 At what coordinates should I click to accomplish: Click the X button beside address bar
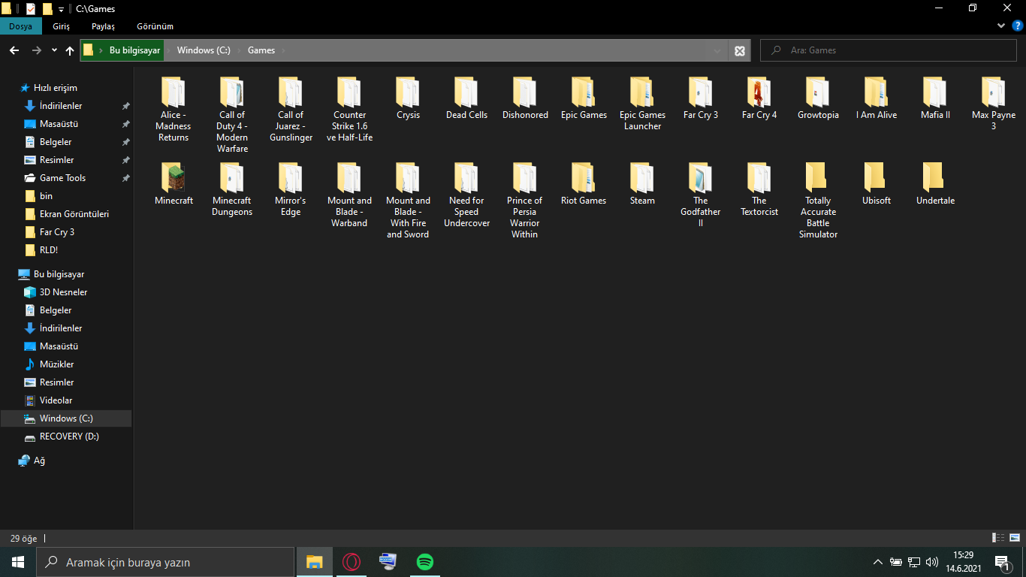(740, 50)
